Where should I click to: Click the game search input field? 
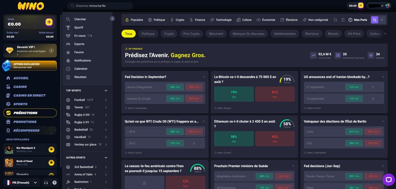pos(100,6)
